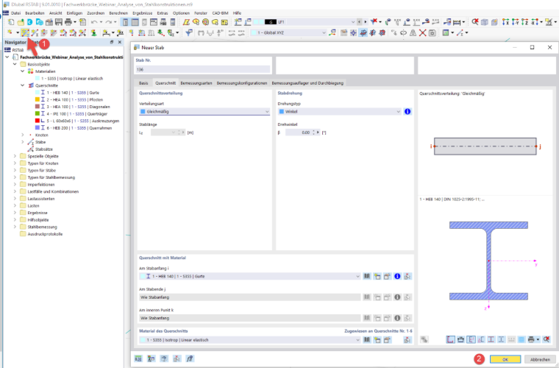Open the Bemessungsauflager und Durchbiegung tab

(x=307, y=82)
